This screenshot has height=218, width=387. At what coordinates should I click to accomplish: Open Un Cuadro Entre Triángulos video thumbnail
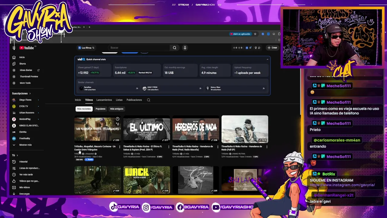point(97,129)
